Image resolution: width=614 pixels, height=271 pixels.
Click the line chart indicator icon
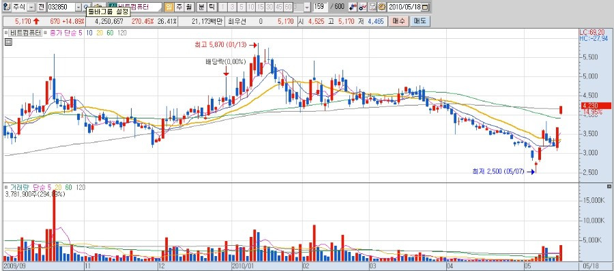point(363,7)
